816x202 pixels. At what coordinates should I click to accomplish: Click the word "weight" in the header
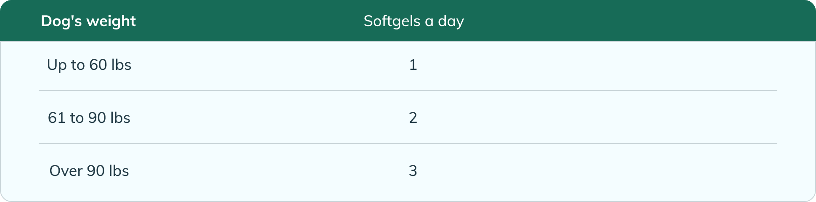(x=111, y=21)
